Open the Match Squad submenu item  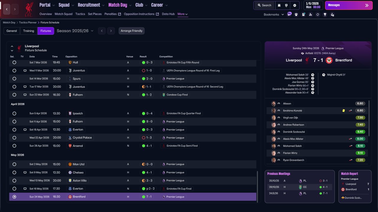click(63, 14)
